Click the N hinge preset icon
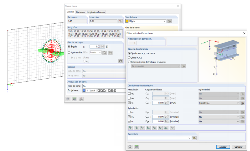 pyautogui.click(x=131, y=128)
